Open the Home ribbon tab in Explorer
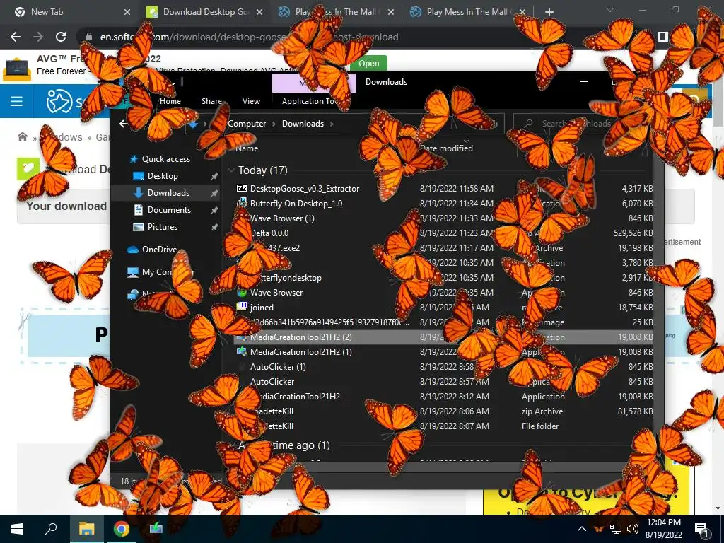 tap(170, 101)
